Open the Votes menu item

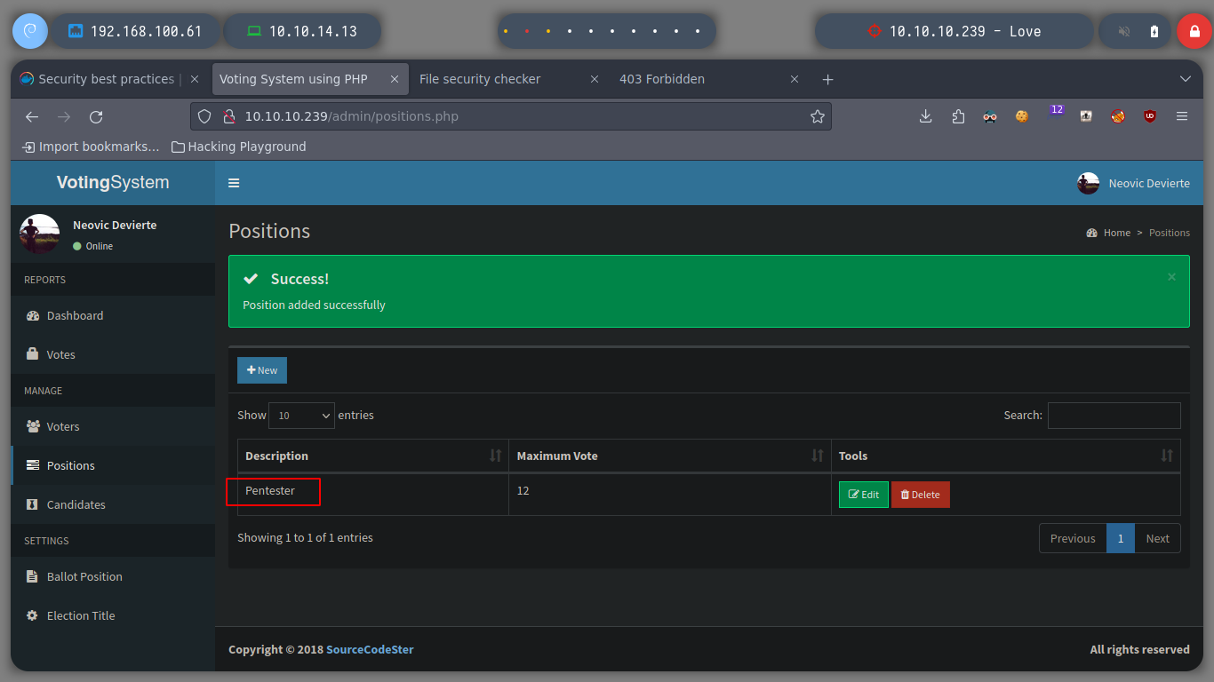coord(113,354)
